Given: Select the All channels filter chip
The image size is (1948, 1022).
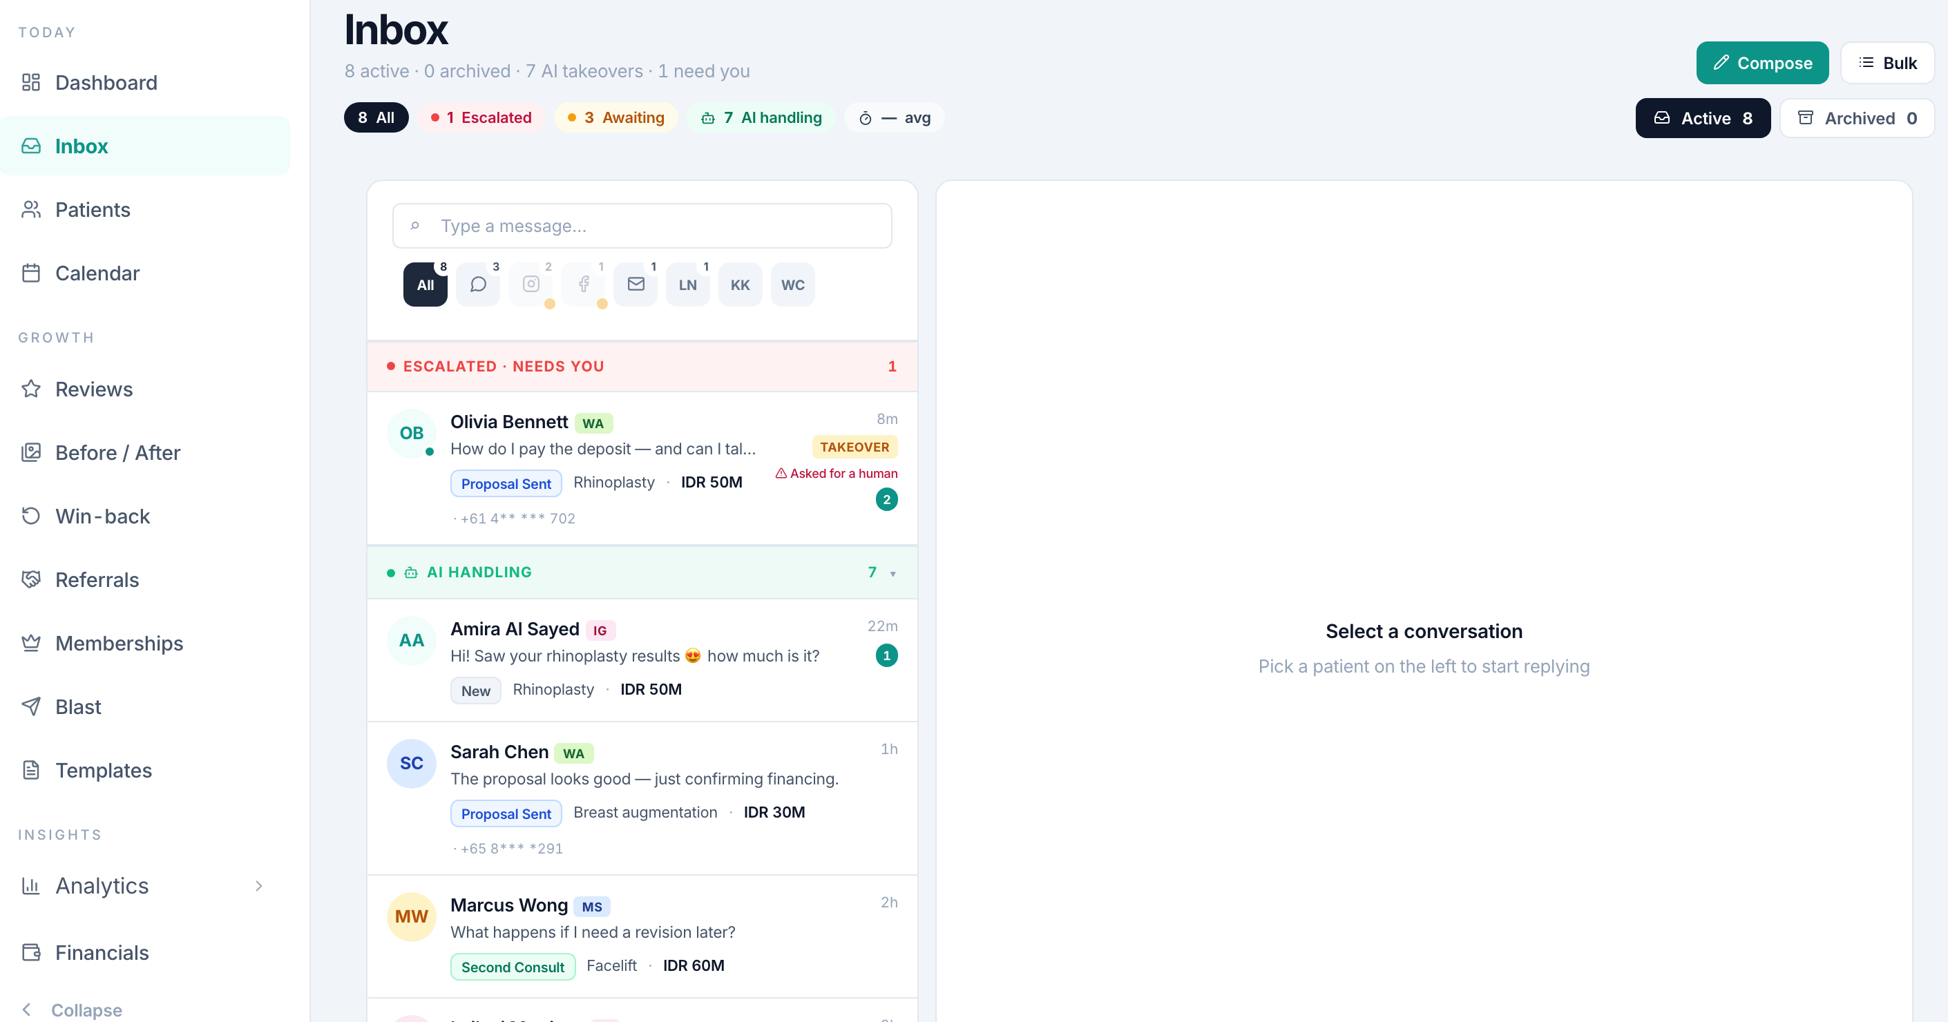Looking at the screenshot, I should point(425,285).
